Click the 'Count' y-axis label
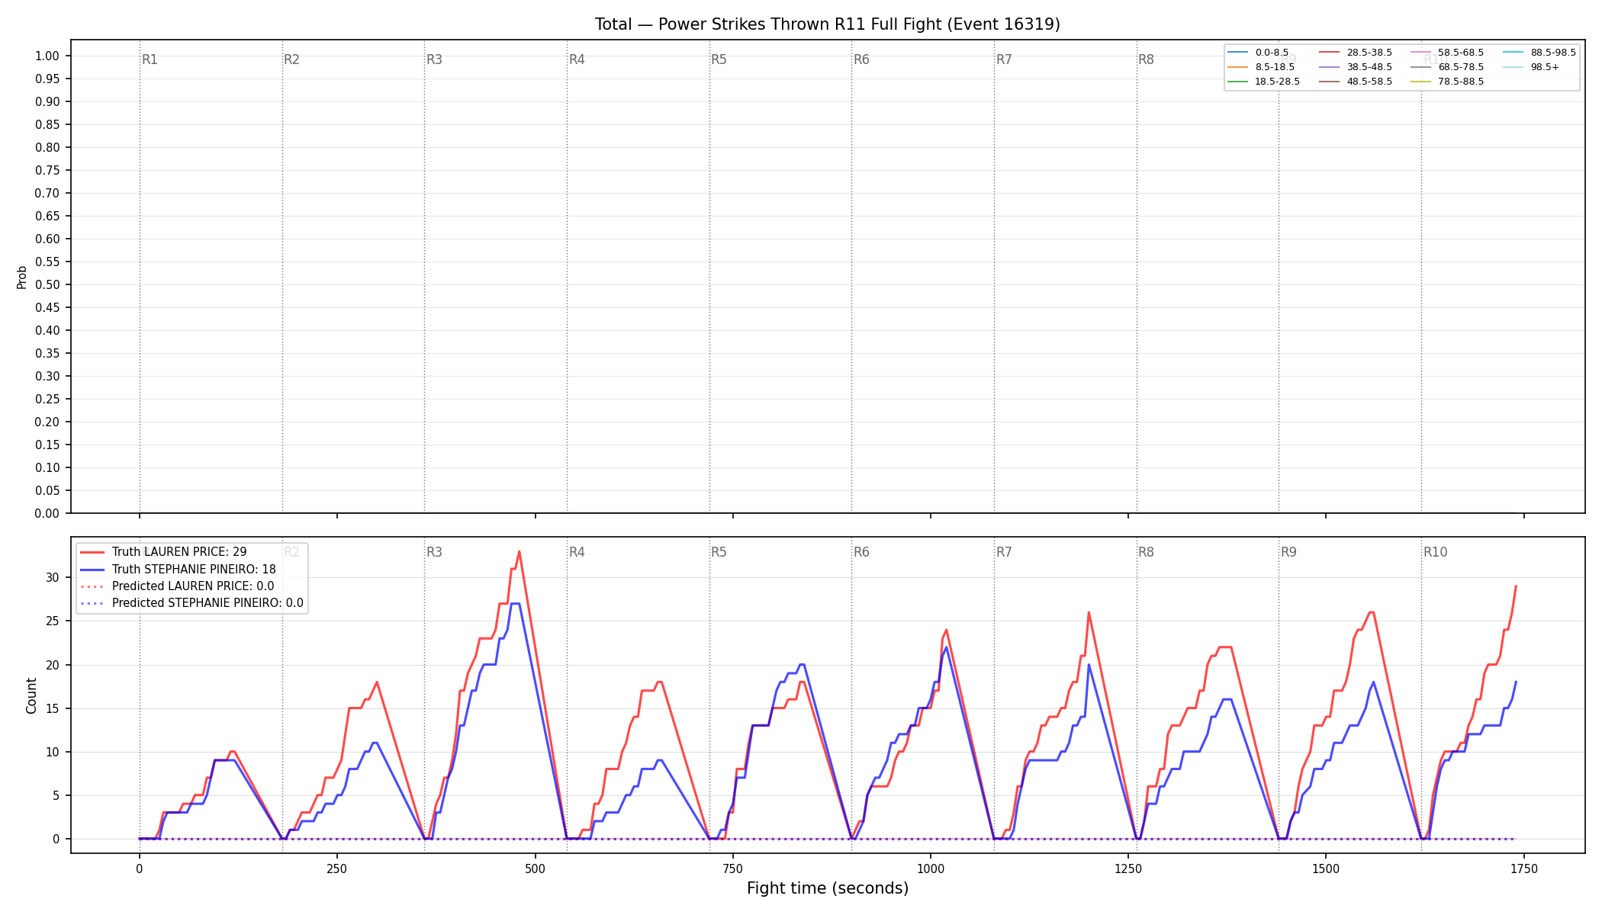 (31, 695)
